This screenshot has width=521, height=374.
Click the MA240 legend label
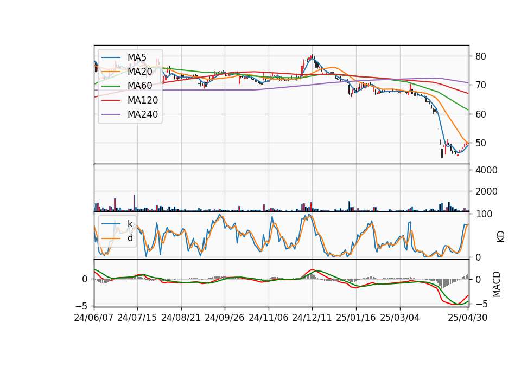click(143, 114)
